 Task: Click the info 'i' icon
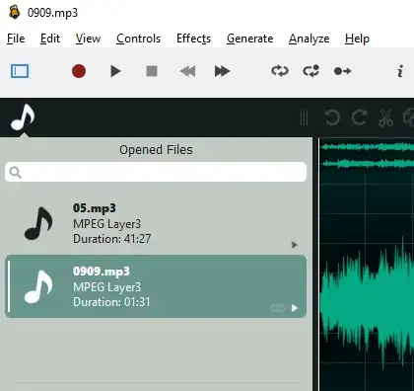tap(400, 71)
